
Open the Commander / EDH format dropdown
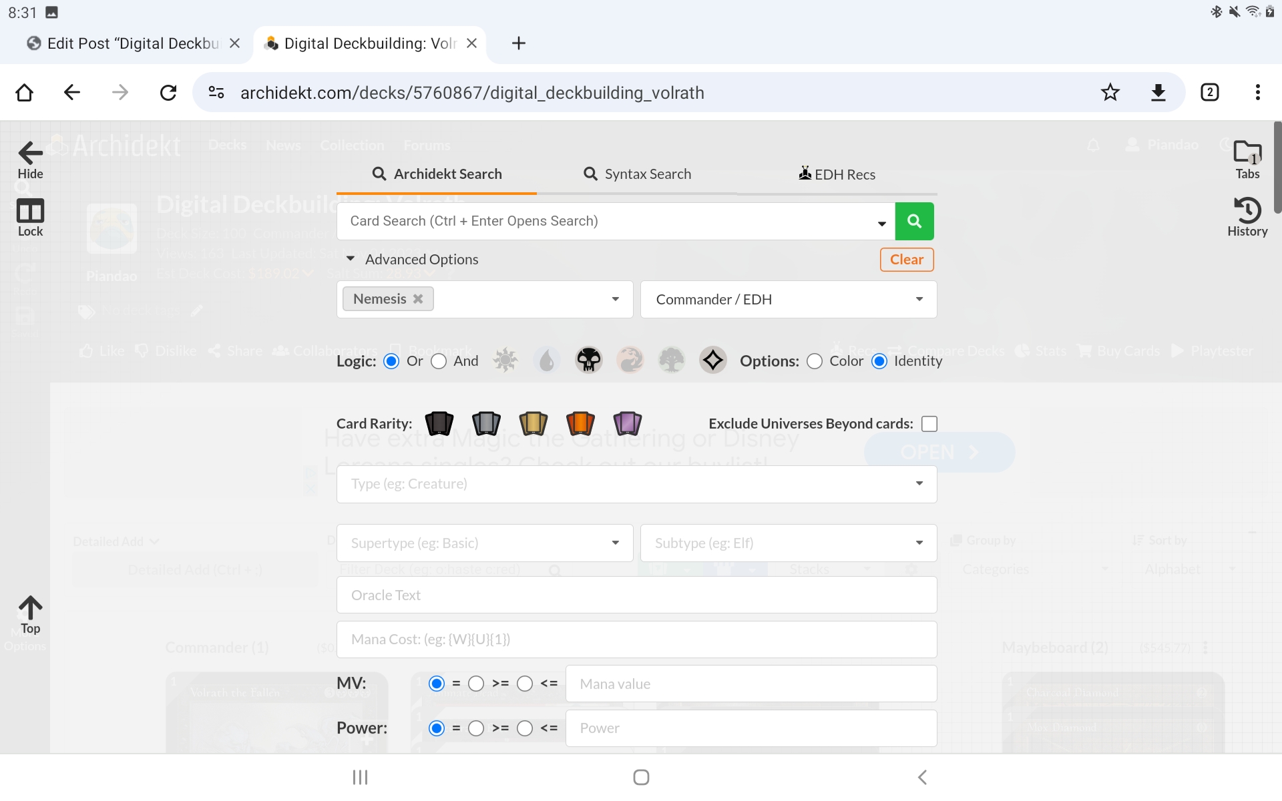[788, 299]
